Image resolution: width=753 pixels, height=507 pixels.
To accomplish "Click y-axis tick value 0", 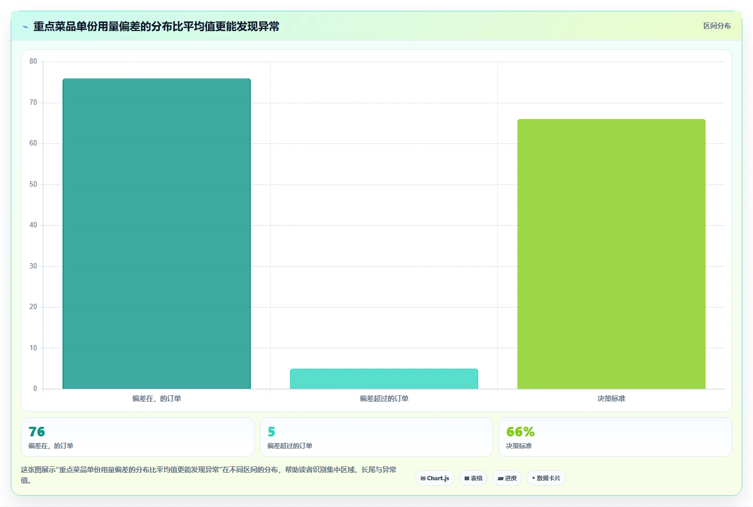I will point(35,389).
